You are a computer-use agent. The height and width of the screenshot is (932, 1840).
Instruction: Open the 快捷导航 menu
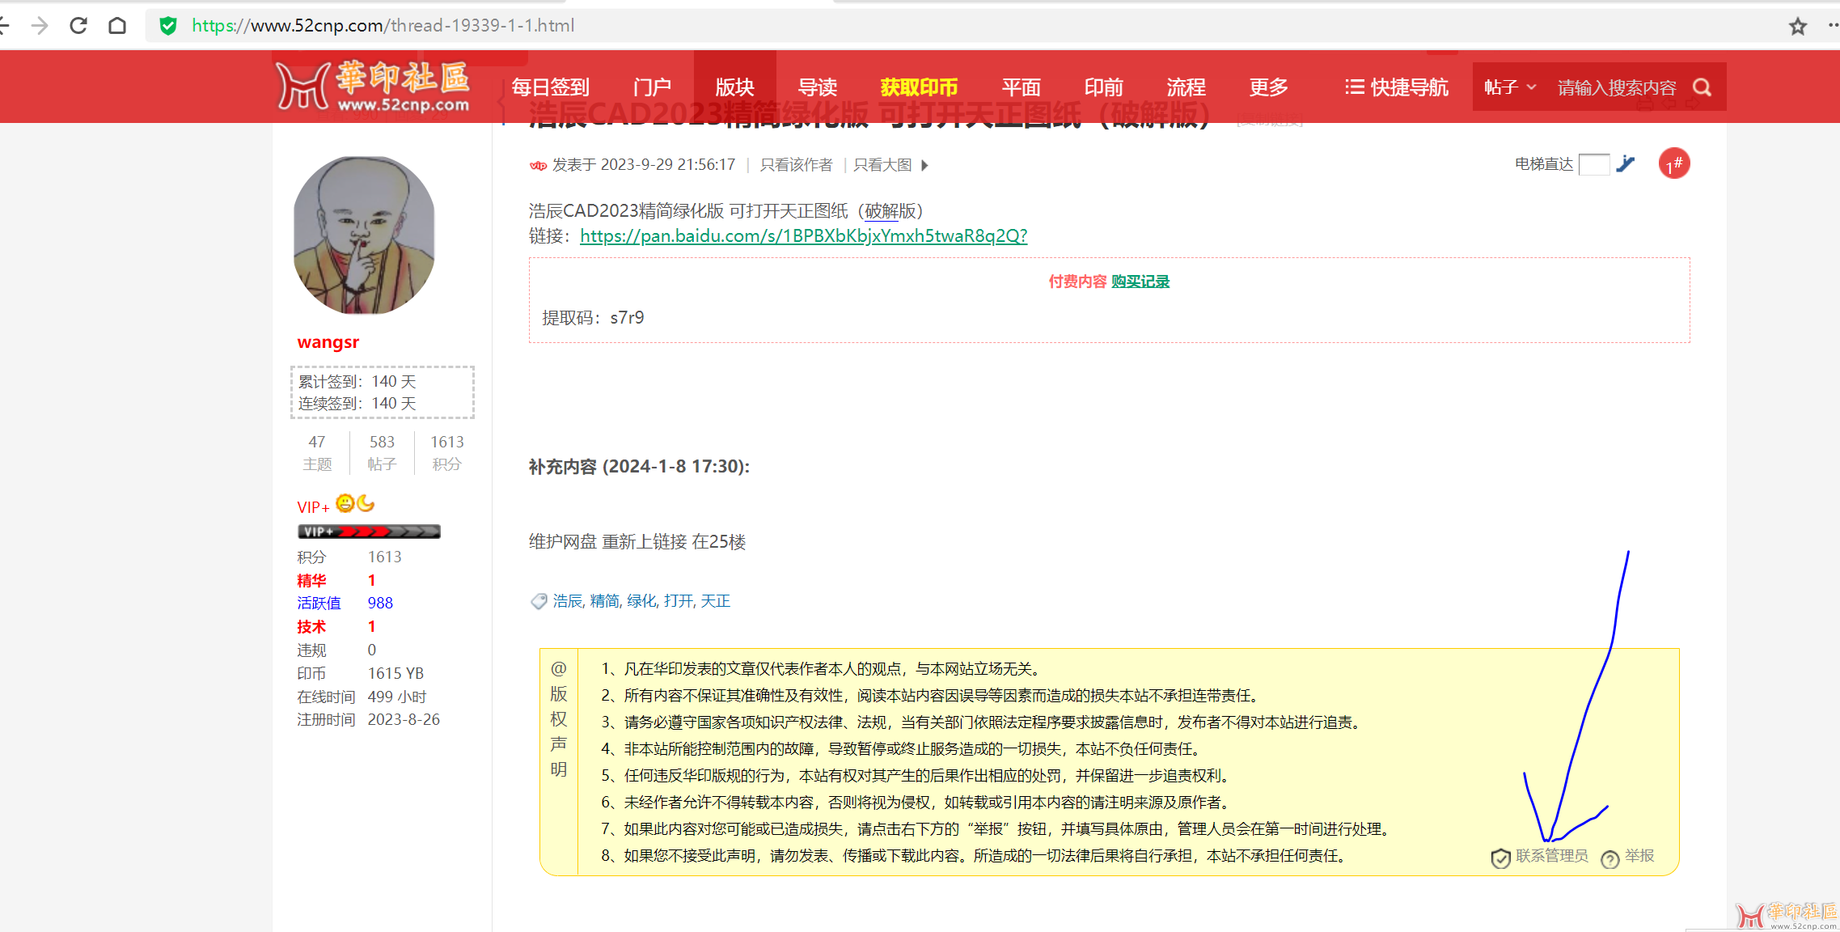1396,87
